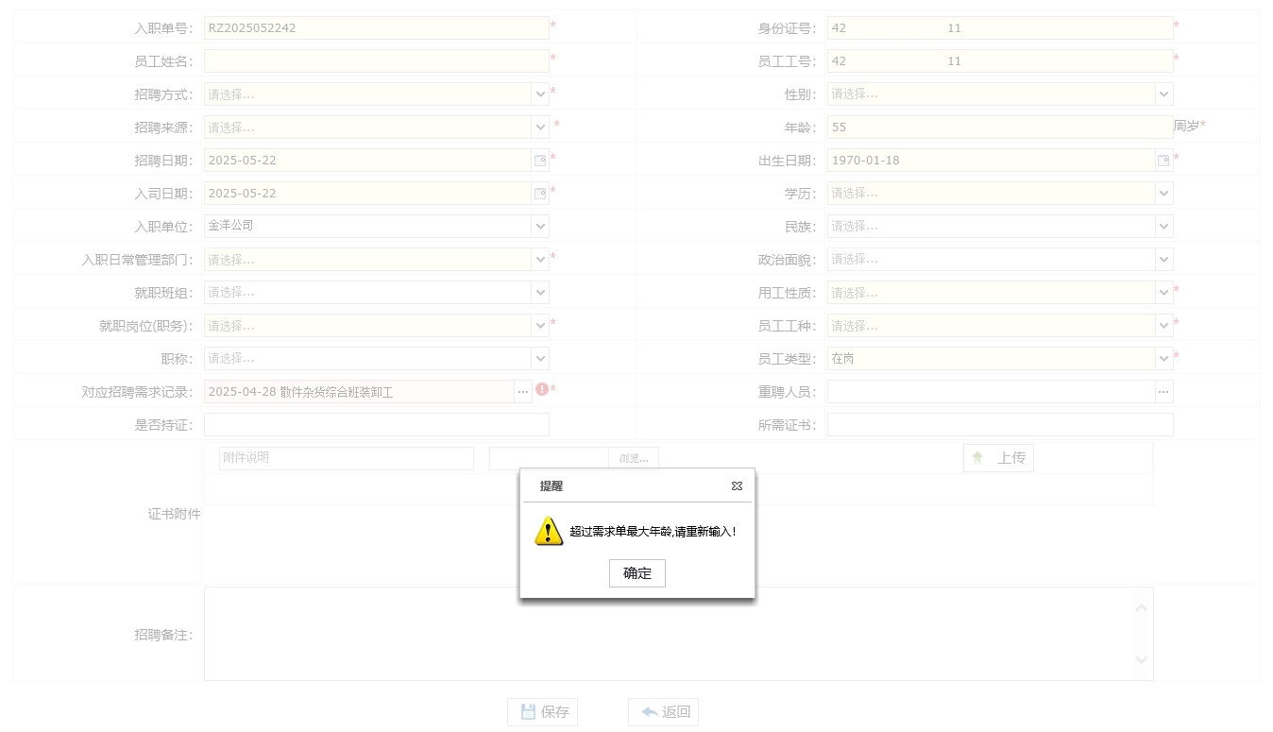Click the yellow warning icon in the alert dialog
The width and height of the screenshot is (1273, 732).
click(x=549, y=531)
